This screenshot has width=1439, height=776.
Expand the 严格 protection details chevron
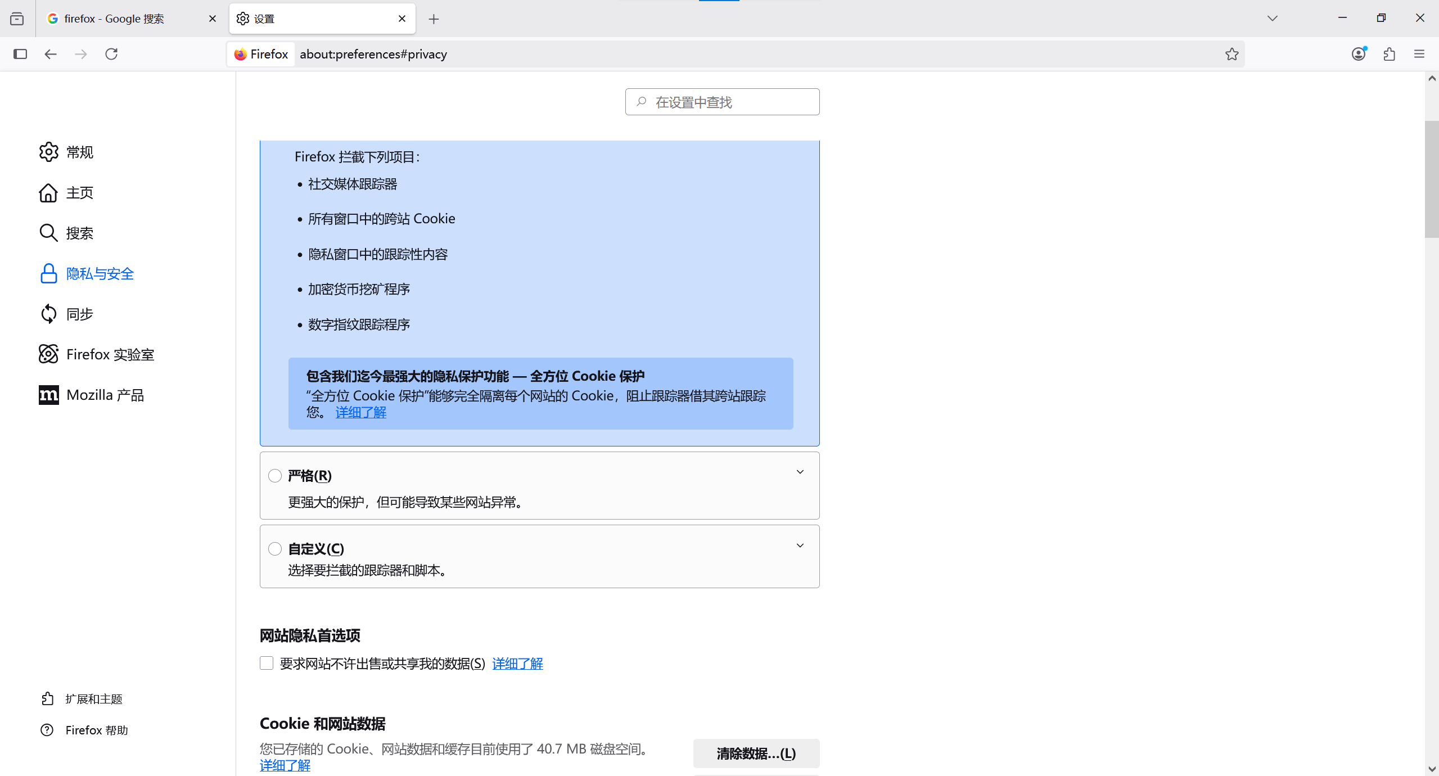[800, 472]
